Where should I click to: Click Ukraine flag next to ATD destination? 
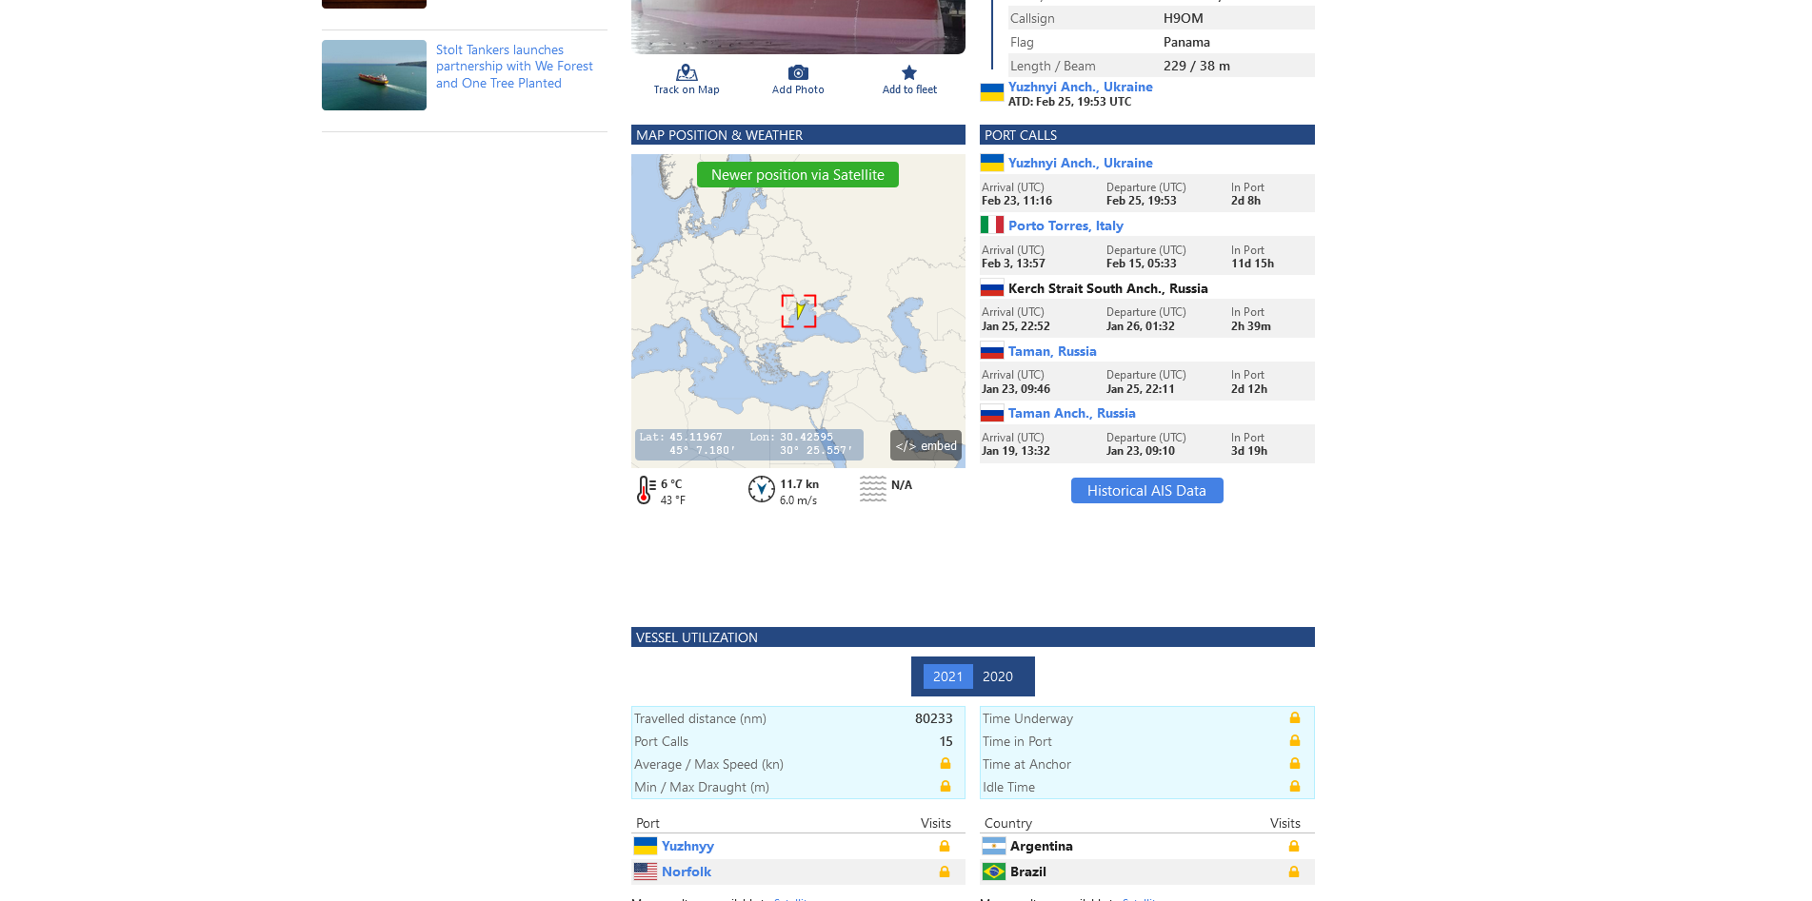pyautogui.click(x=992, y=92)
